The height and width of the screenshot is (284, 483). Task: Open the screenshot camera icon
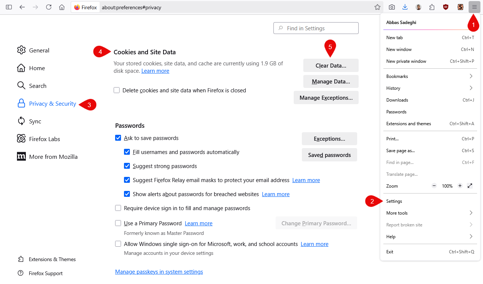tap(392, 7)
